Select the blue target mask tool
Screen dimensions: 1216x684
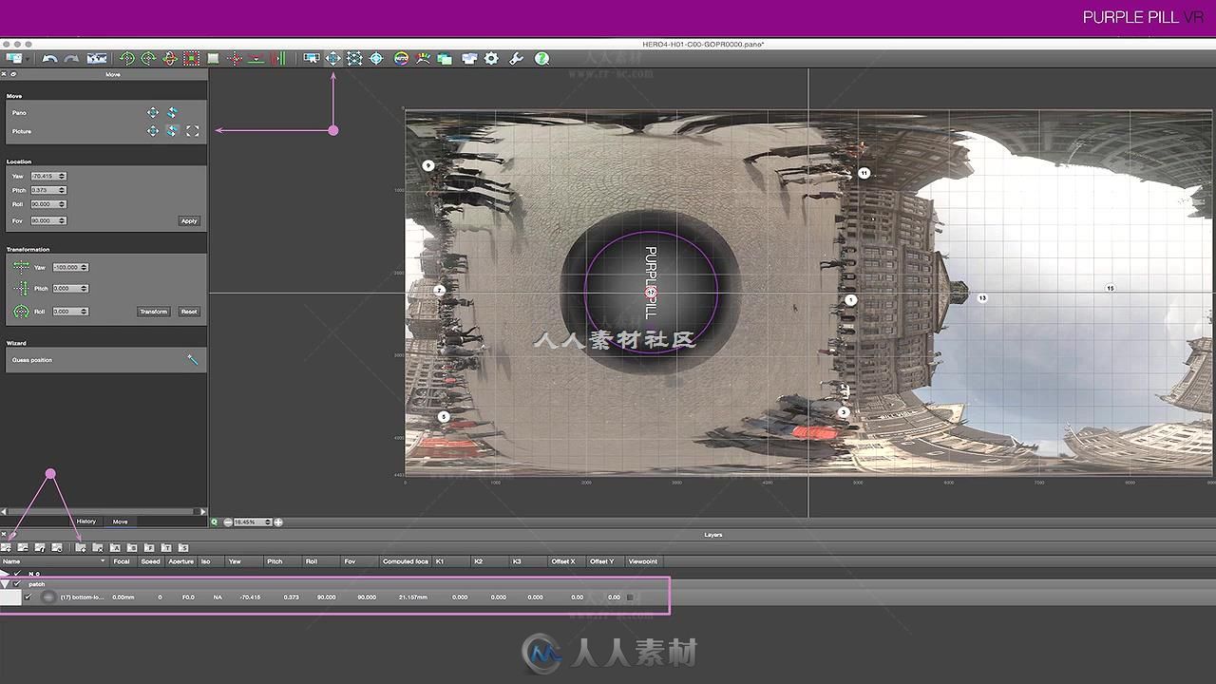[x=376, y=59]
